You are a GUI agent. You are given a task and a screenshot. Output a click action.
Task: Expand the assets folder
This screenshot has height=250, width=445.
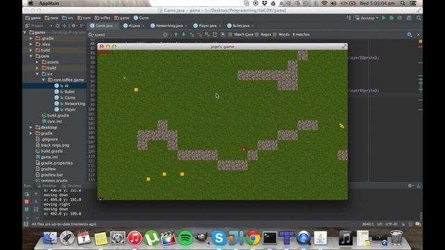(37, 62)
